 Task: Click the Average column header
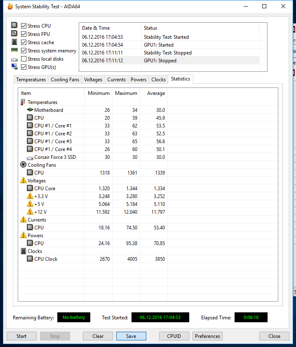(154, 93)
